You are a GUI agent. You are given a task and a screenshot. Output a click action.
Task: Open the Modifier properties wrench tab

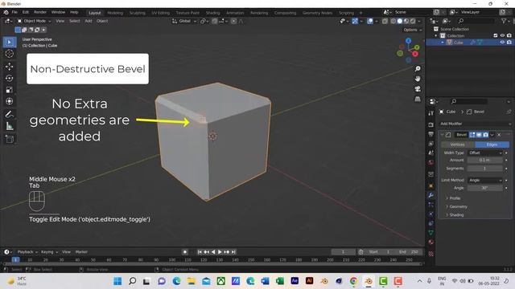(x=431, y=195)
